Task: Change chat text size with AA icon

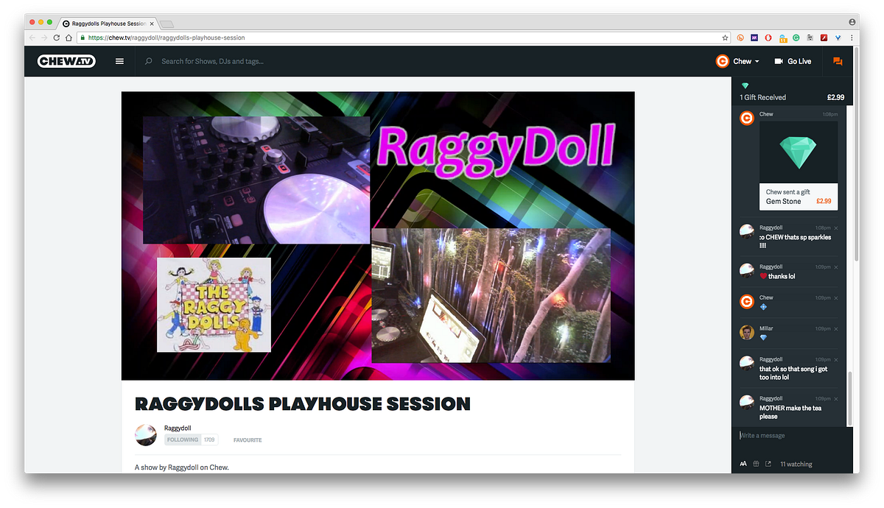Action: tap(743, 464)
